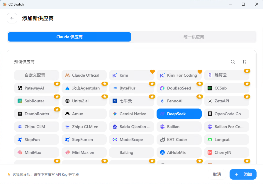Pick MiniMax en provider
Viewport: 263px width, 184px height.
[x=84, y=152]
